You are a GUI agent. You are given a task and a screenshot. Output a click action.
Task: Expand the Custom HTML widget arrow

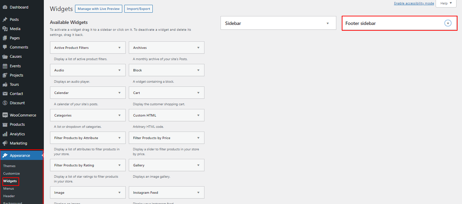pos(198,115)
